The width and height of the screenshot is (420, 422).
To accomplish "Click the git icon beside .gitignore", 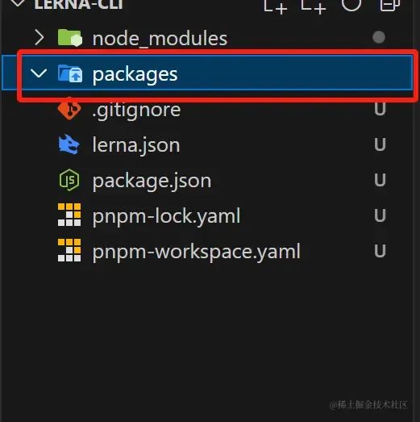I will [69, 108].
